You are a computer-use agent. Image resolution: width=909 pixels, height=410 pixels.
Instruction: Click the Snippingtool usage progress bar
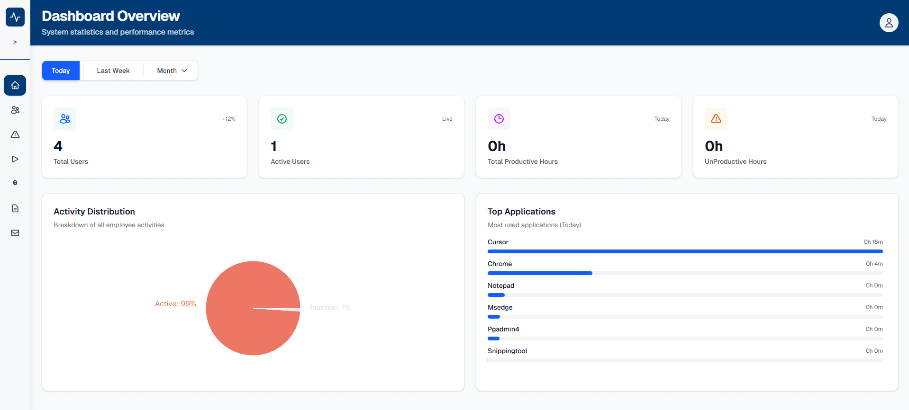pyautogui.click(x=685, y=360)
